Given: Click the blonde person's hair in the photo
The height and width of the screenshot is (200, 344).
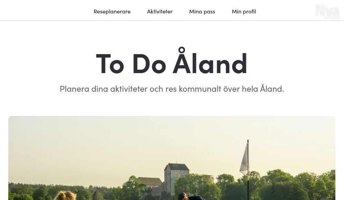Looking at the screenshot, I should click(x=65, y=196).
